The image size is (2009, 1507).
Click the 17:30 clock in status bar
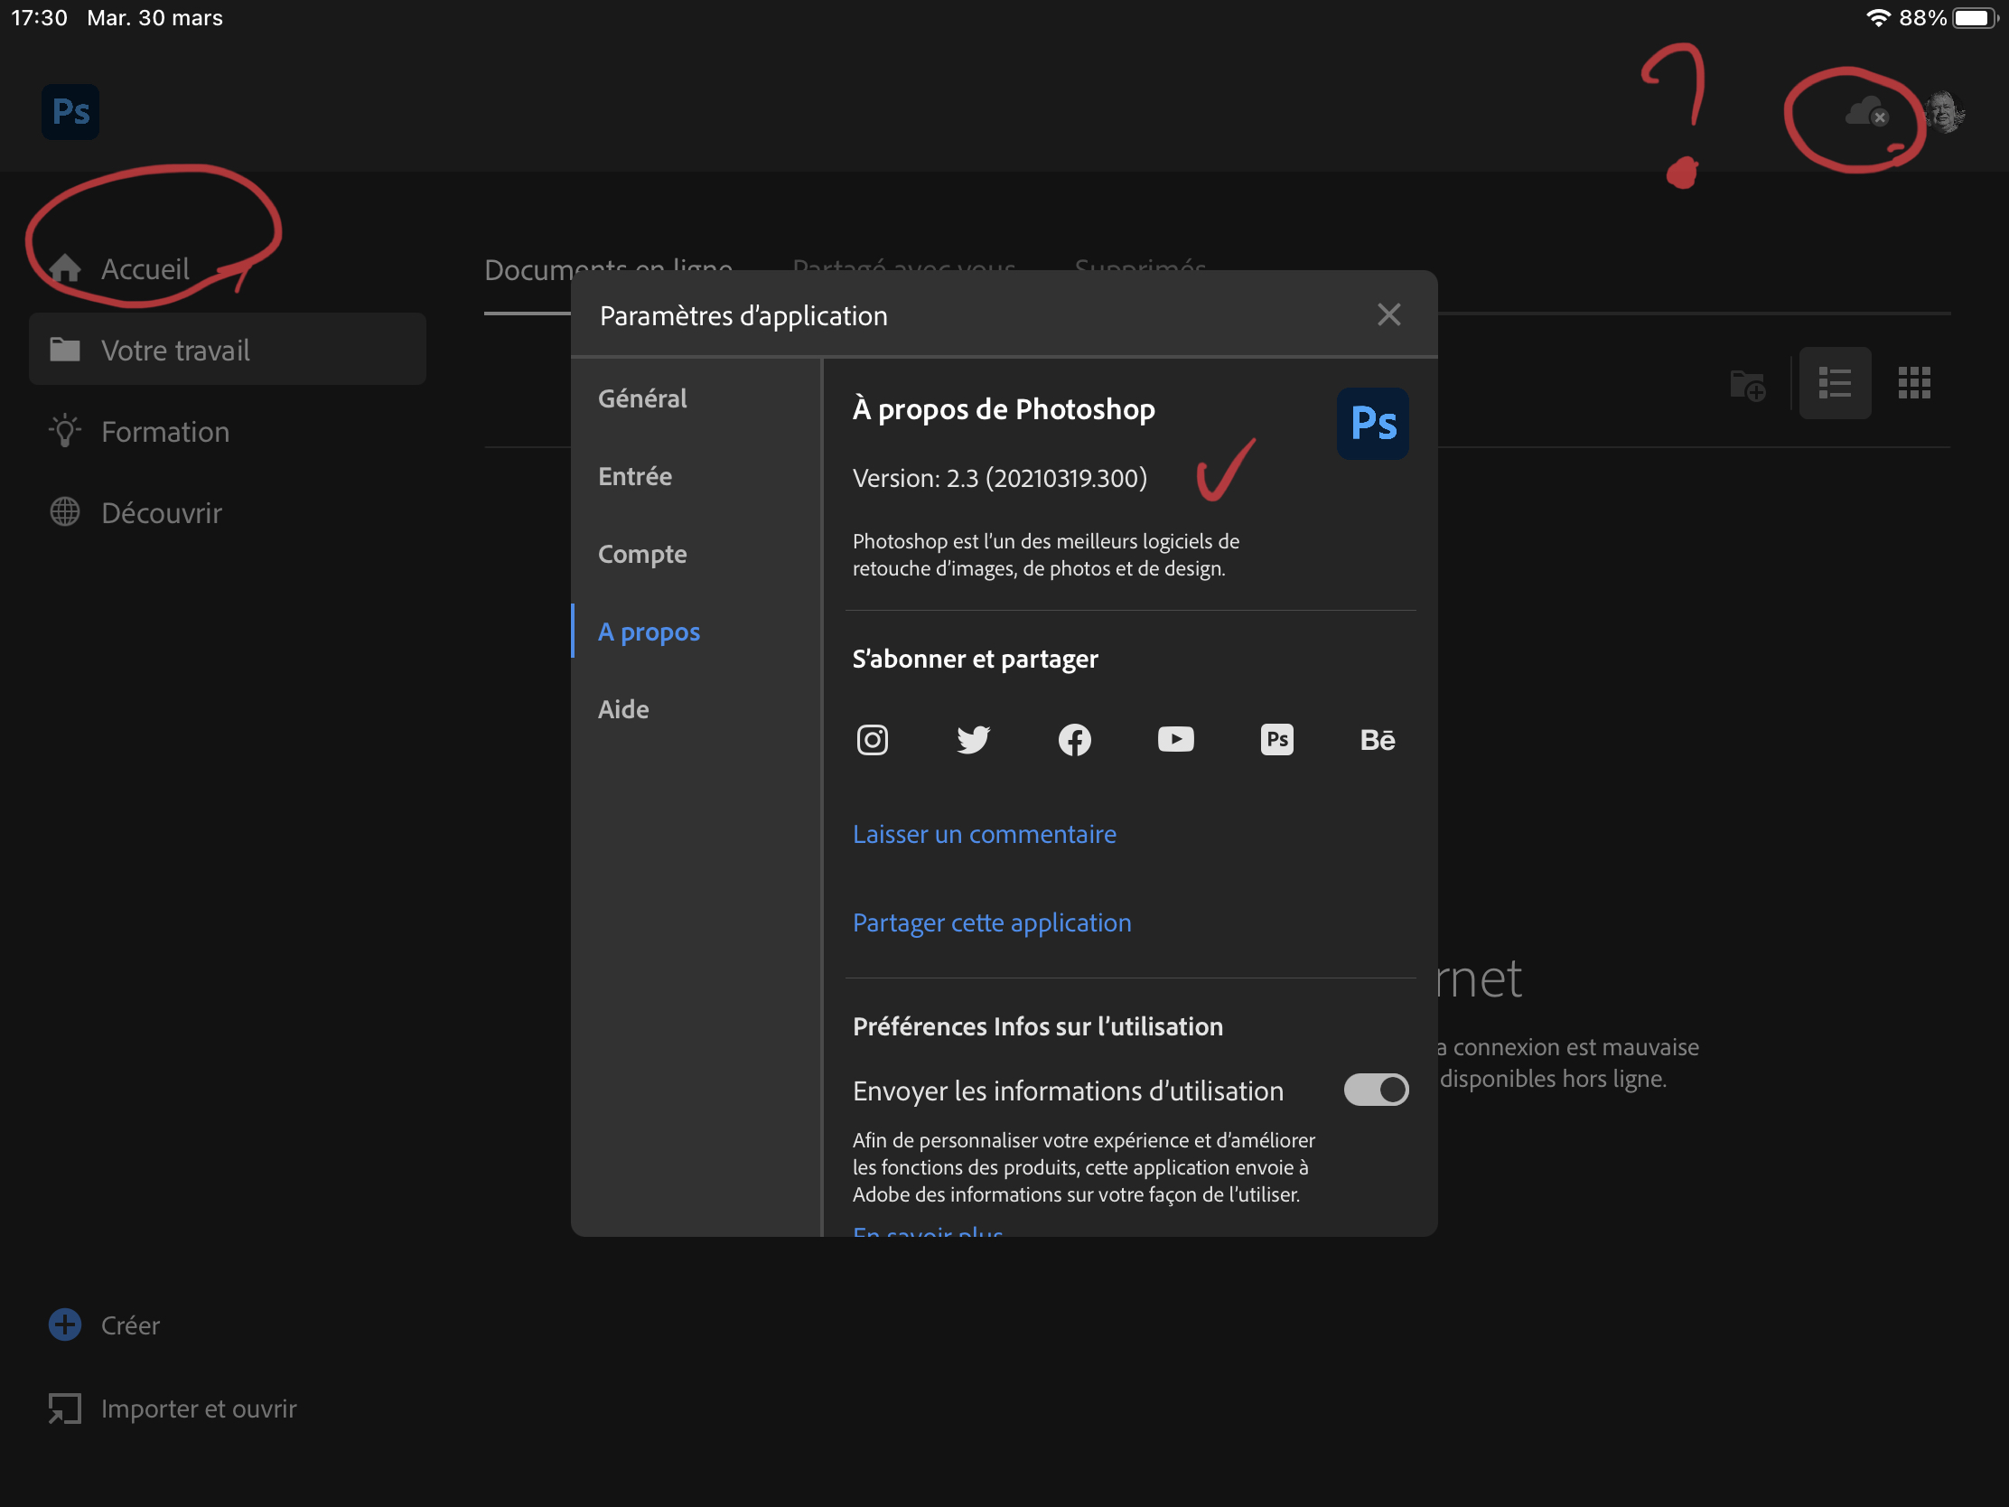[39, 18]
